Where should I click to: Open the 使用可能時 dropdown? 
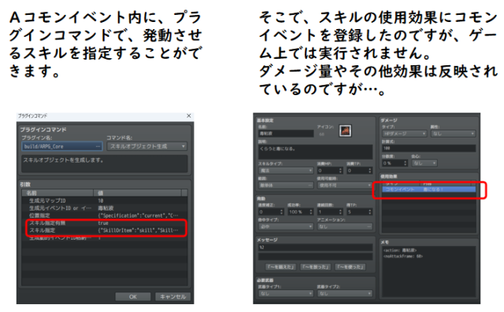tap(345, 185)
